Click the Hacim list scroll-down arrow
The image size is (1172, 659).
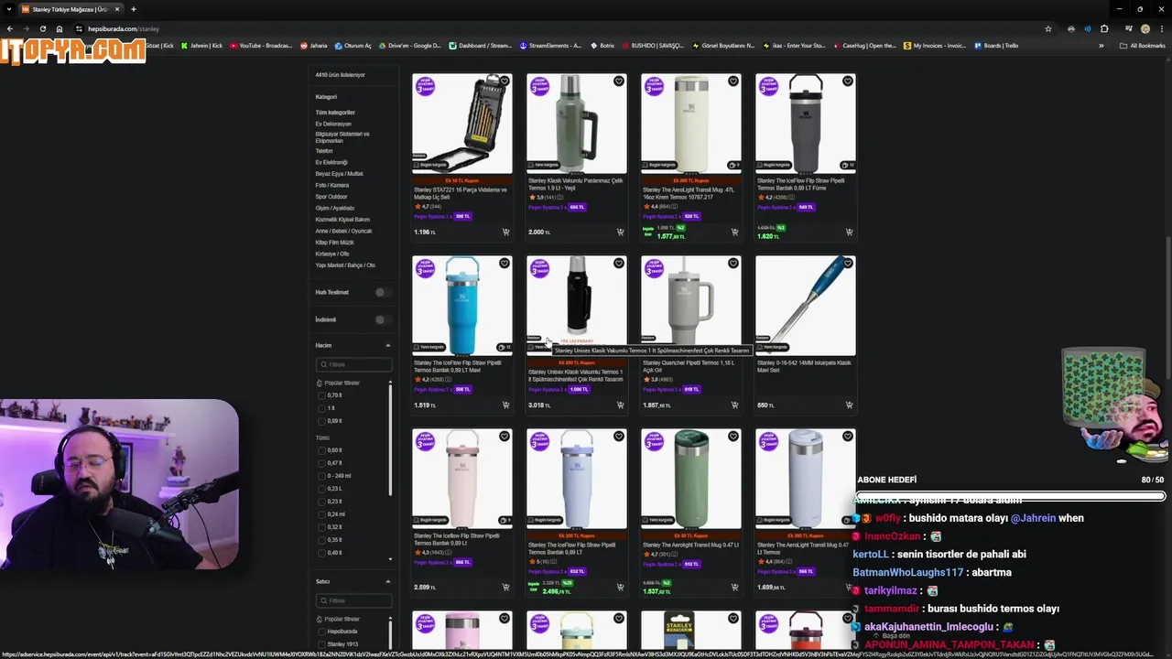391,558
